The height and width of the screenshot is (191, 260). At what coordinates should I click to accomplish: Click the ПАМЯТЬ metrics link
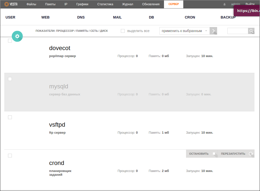coord(82,31)
